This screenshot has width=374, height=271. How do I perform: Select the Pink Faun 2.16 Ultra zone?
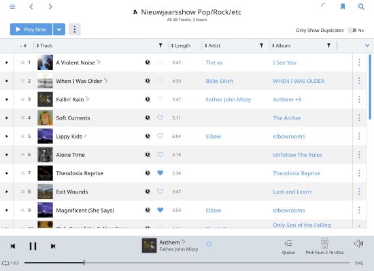(x=324, y=247)
